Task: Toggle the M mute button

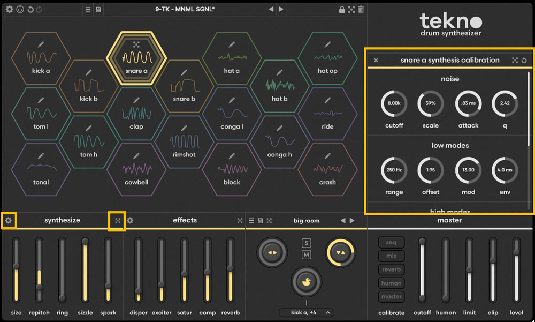Action: tap(307, 254)
